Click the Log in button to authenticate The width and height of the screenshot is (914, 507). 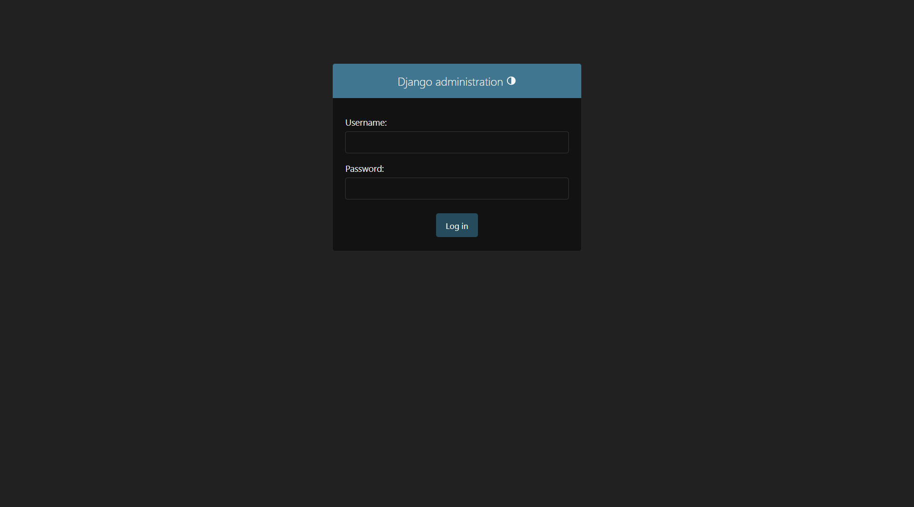pyautogui.click(x=456, y=225)
